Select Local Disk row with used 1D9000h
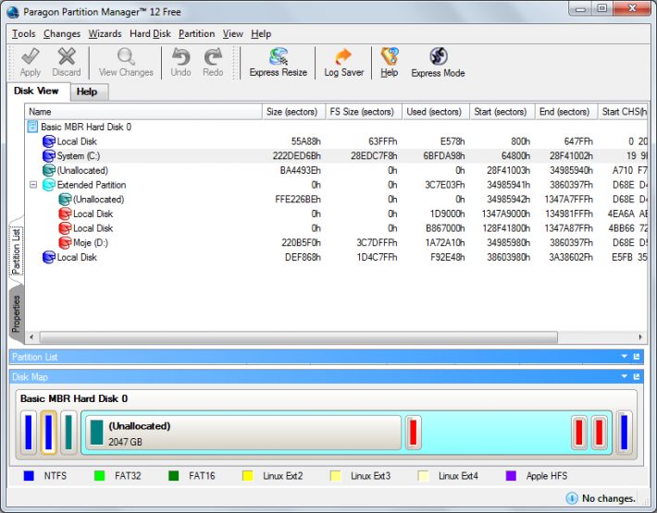The width and height of the screenshot is (657, 513). click(337, 214)
